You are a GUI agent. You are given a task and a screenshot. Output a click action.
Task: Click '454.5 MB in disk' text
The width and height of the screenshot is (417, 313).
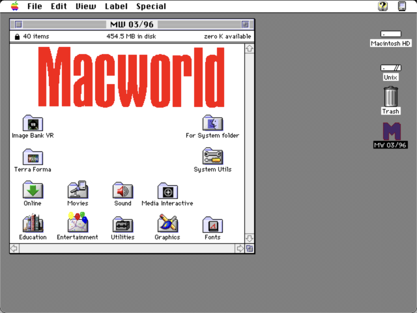point(131,37)
